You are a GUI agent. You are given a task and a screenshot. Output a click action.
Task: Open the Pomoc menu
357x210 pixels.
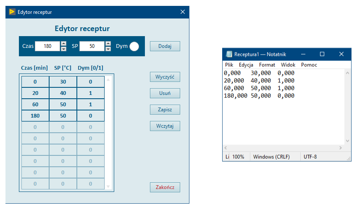click(309, 65)
